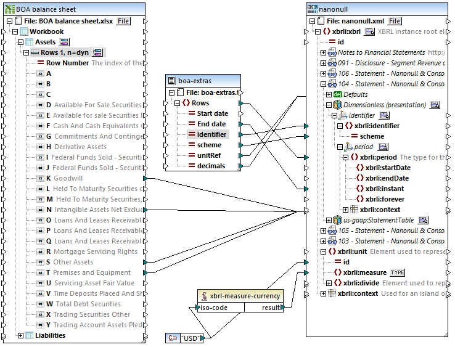Collapse the Rows node in boa-extras
The height and width of the screenshot is (347, 455).
point(176,103)
